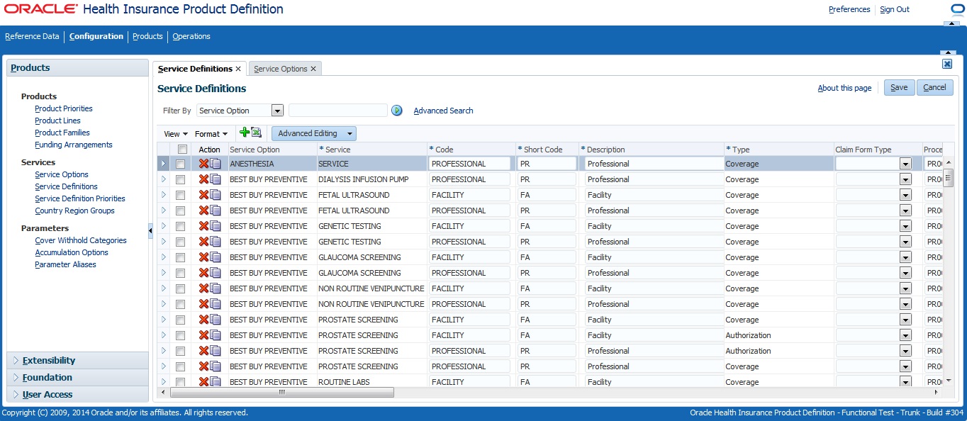Check the DIALYSIS INFUSION PUMP row checkbox
Viewport: 967px width, 421px height.
click(x=180, y=180)
